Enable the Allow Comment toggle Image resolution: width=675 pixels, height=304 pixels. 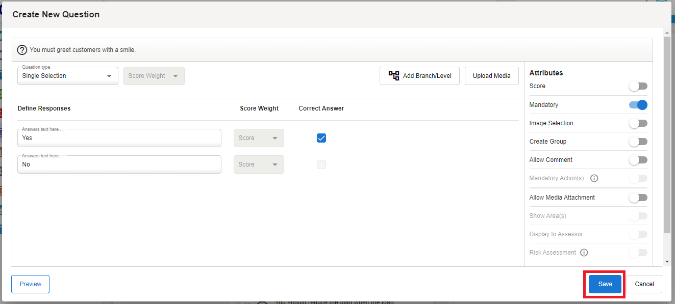click(638, 160)
